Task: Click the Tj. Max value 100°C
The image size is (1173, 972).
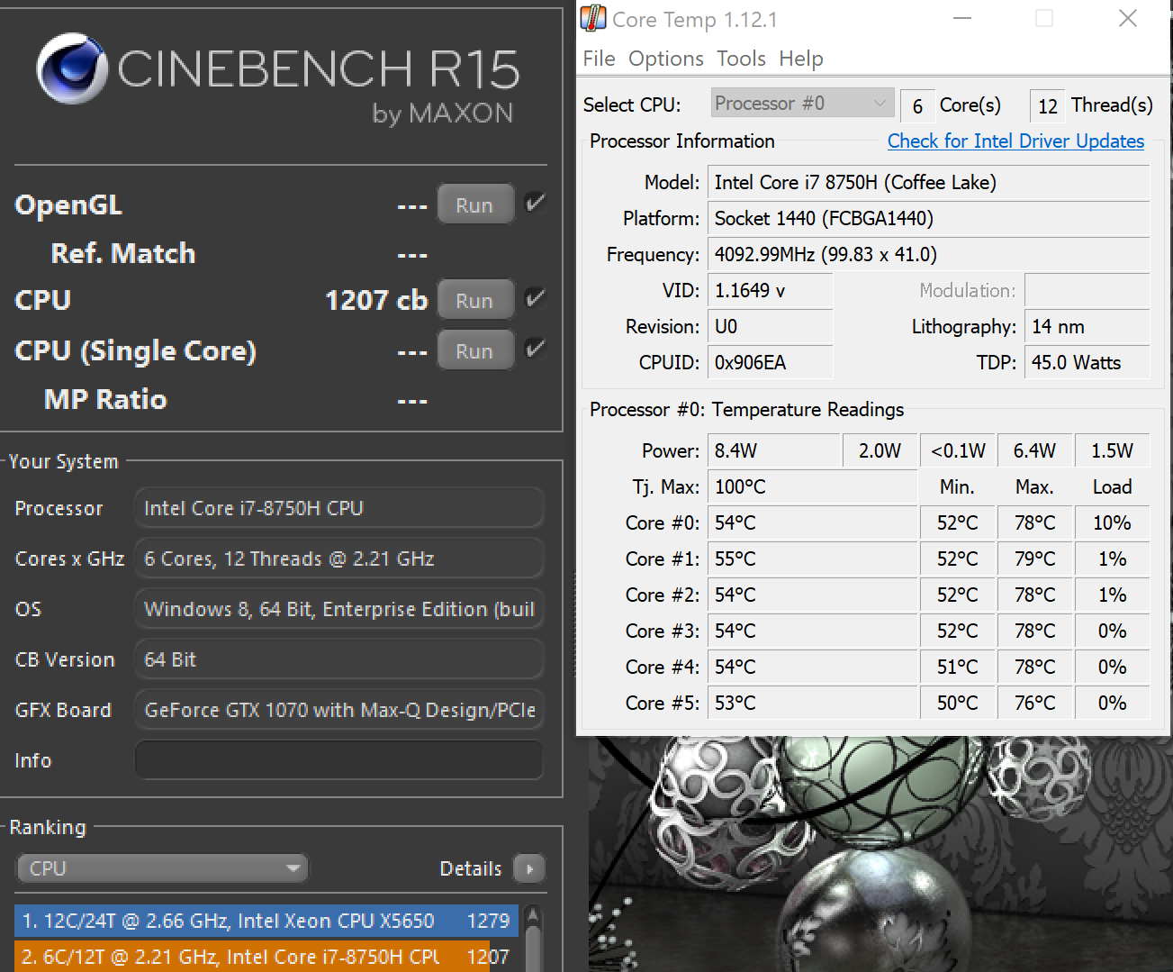Action: [x=813, y=487]
